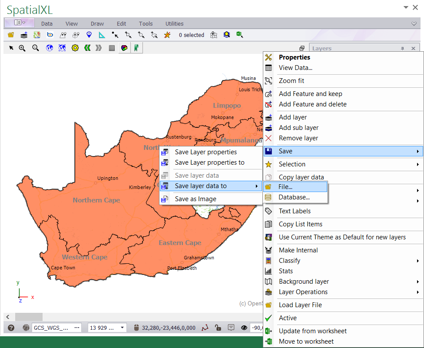The image size is (424, 348).
Task: Click the add layer stack toolbar icon
Action: pyautogui.click(x=24, y=35)
